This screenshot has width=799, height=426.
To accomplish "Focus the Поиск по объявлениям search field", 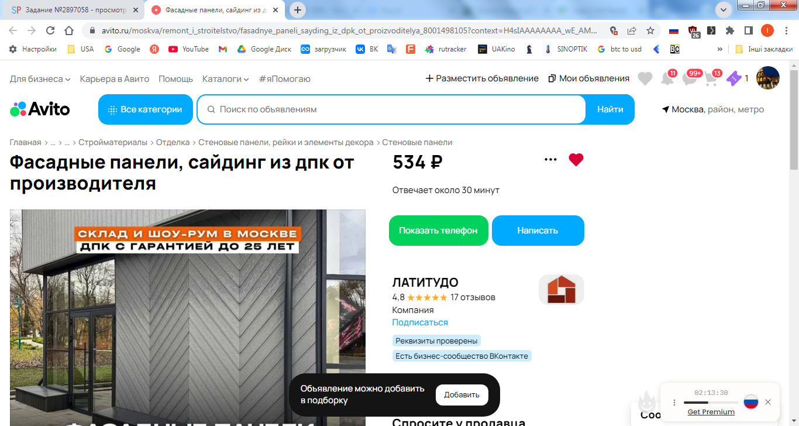I will [x=391, y=109].
